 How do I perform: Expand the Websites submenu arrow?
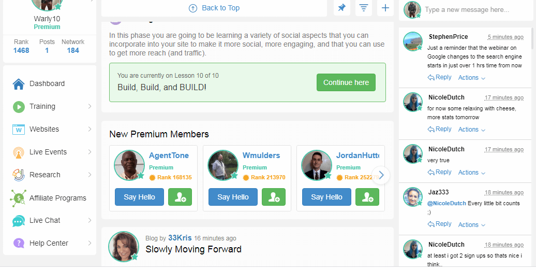90,129
